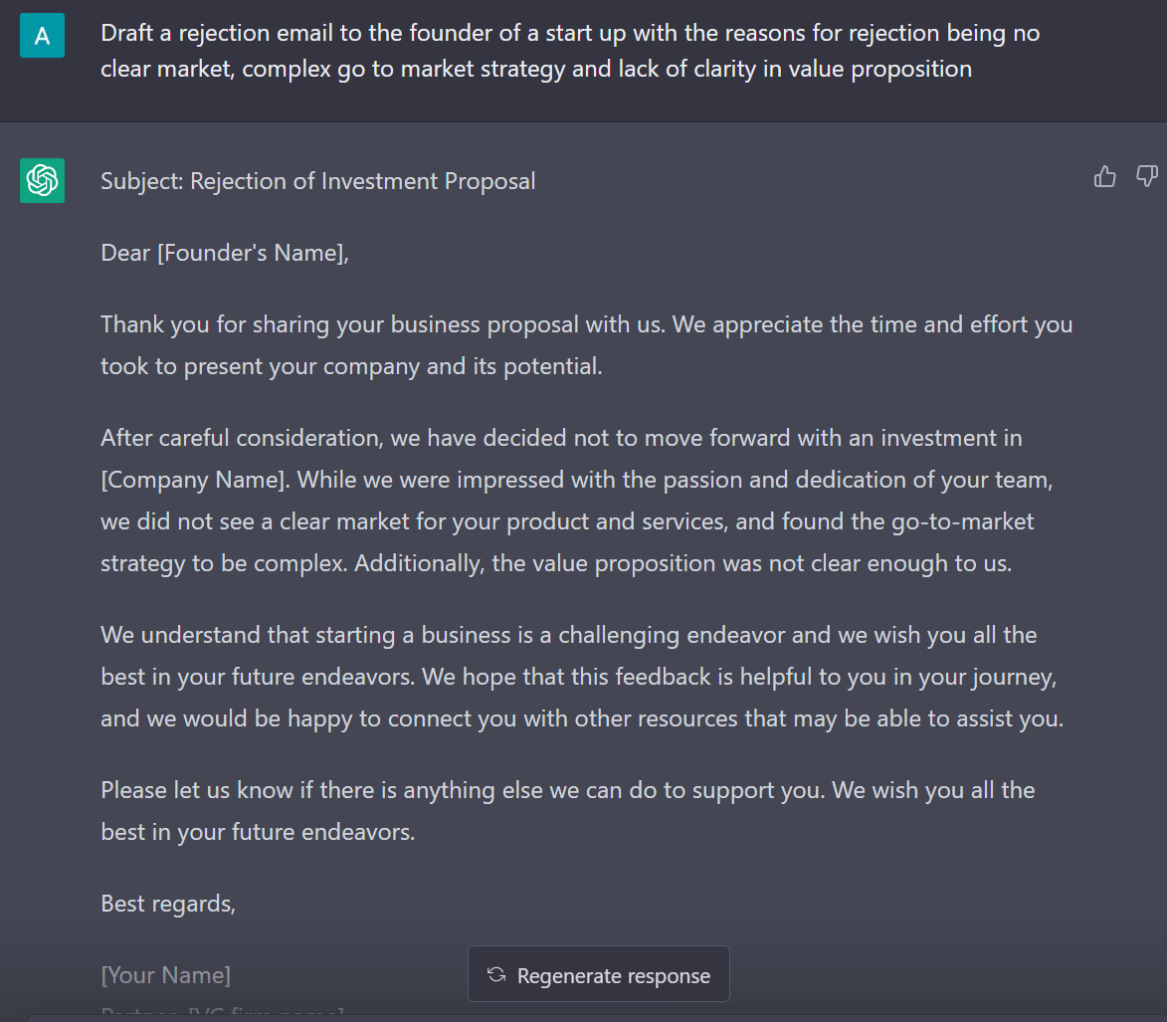Click the Subject: Rejection of Investment Proposal line
Viewport: 1167px width, 1022px height.
click(317, 181)
